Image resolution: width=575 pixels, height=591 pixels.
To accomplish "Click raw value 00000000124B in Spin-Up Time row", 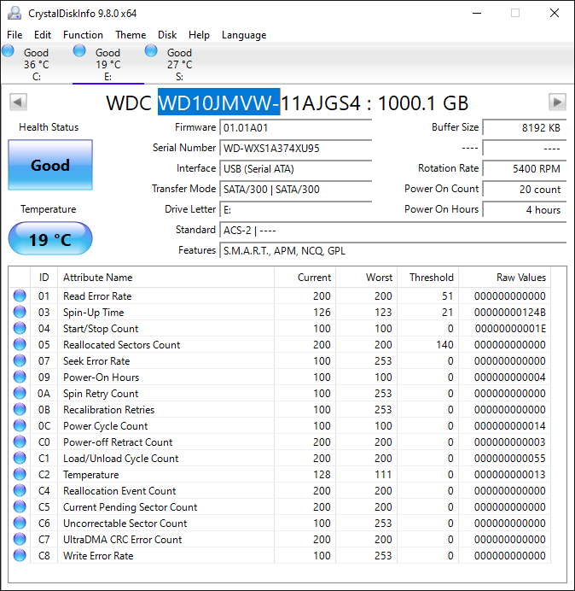I will [510, 313].
